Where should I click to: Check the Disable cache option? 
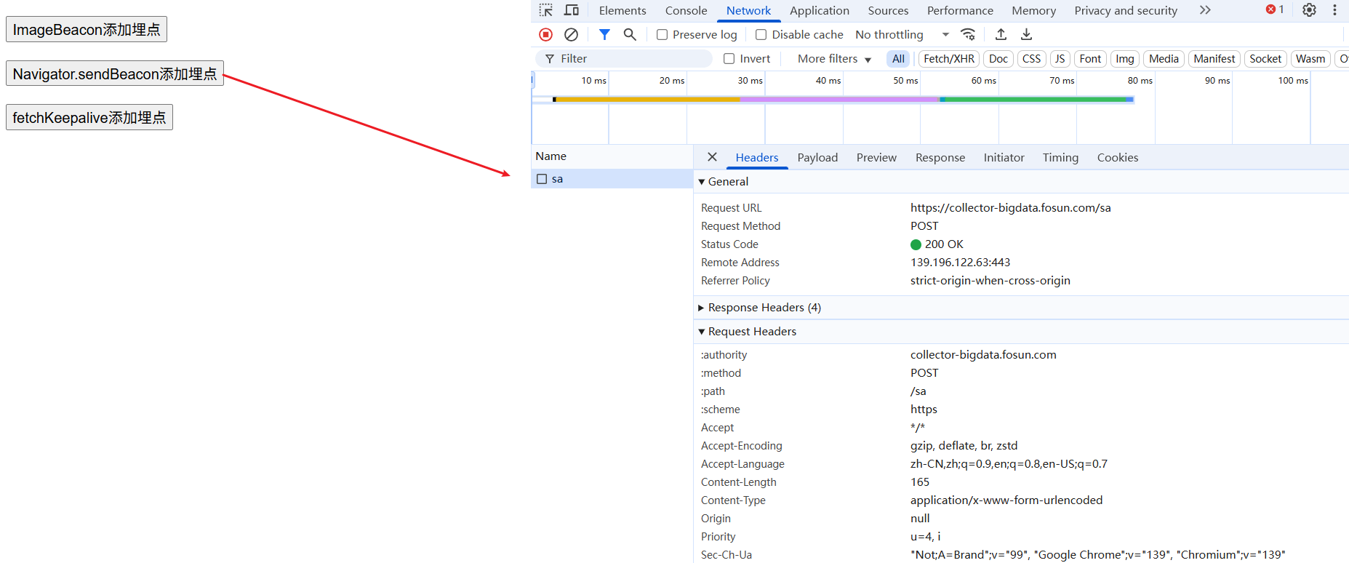pos(761,35)
